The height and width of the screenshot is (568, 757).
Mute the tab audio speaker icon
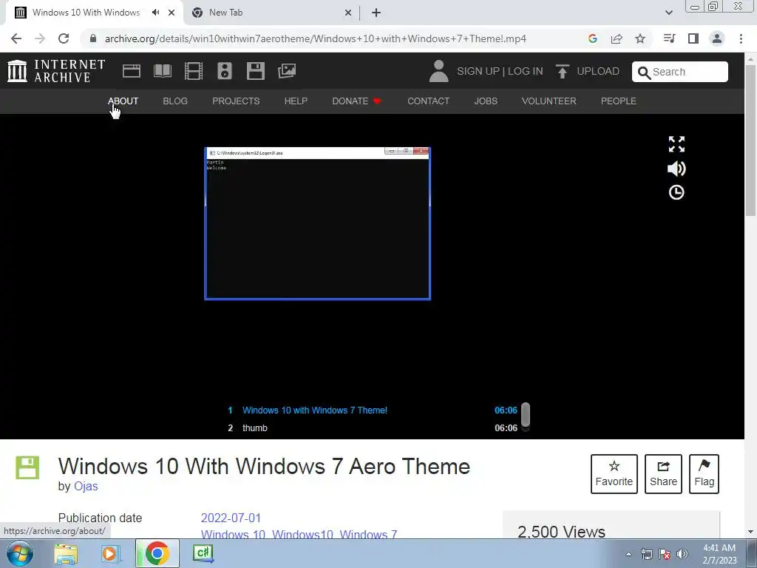click(155, 13)
